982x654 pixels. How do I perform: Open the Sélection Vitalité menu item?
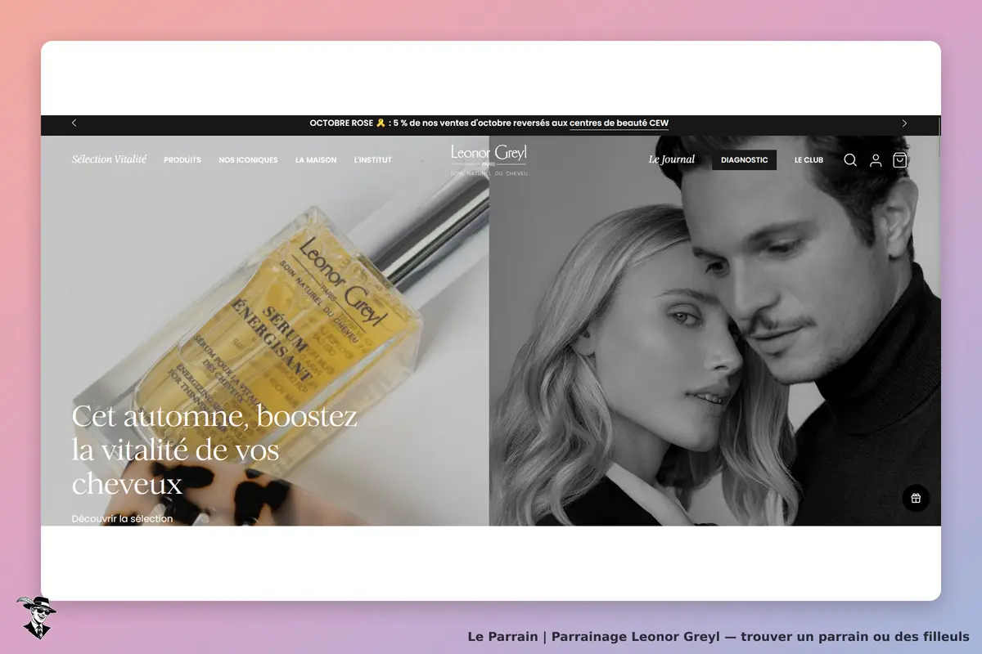tap(109, 159)
